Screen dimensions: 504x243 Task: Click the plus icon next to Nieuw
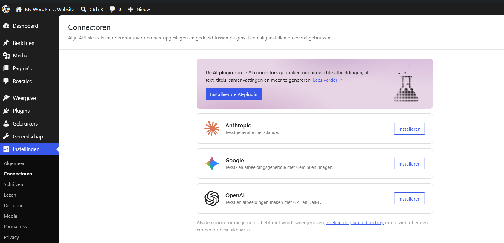(x=131, y=9)
